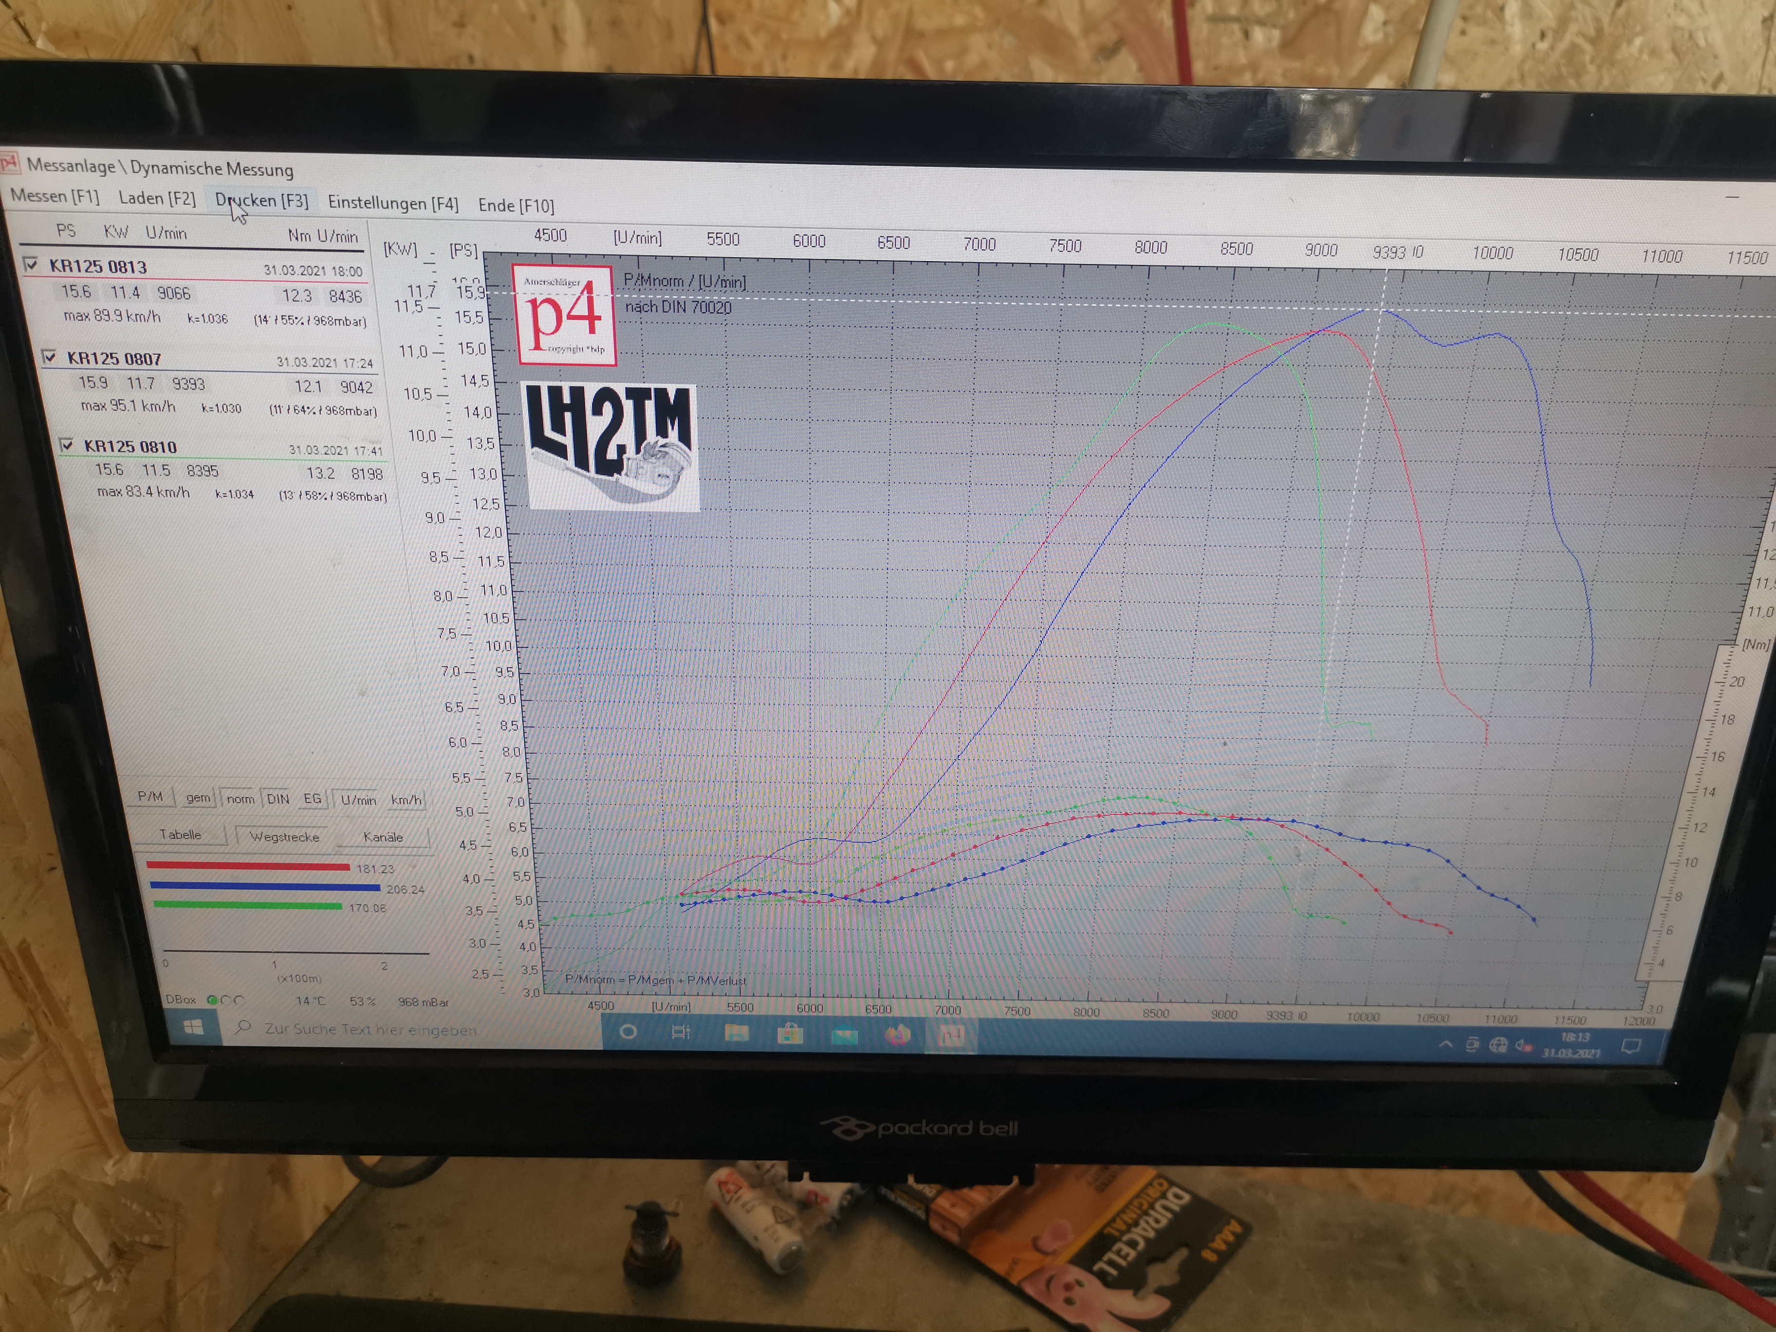Click the Windows search text field
This screenshot has width=1776, height=1332.
(371, 1029)
